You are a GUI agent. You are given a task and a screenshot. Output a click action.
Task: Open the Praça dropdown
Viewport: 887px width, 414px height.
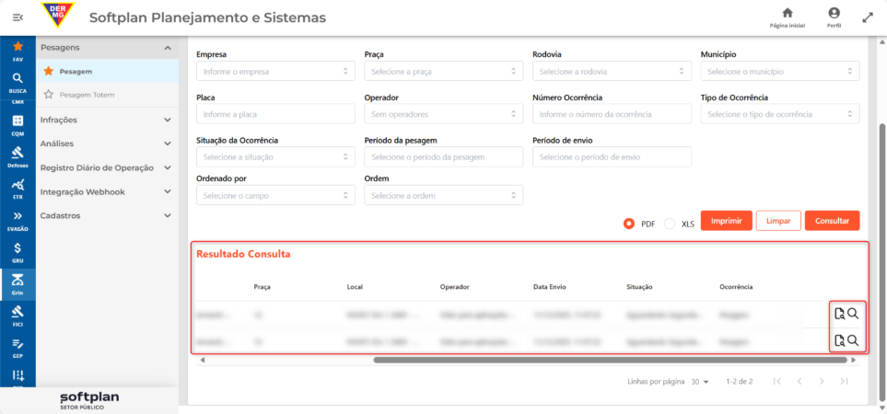444,71
